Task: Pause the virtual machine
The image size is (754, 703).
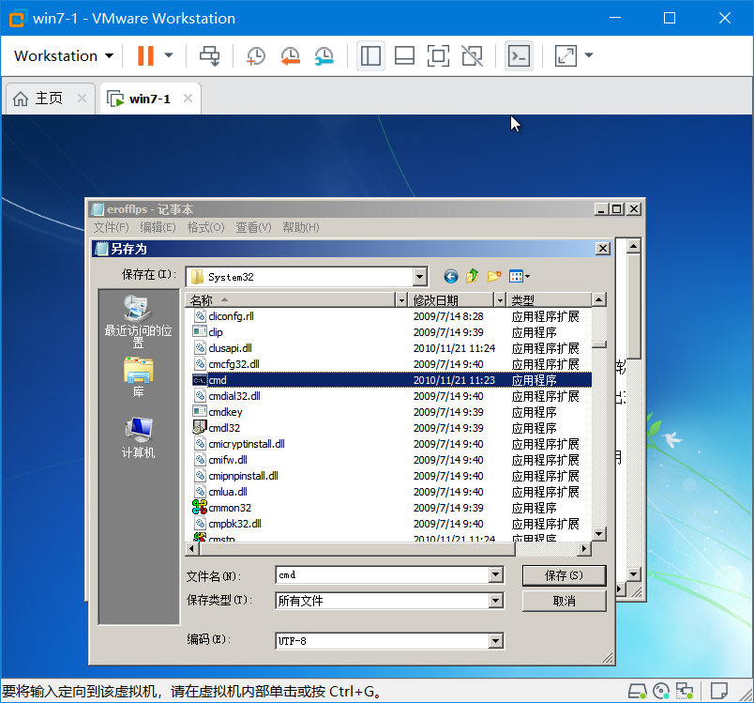Action: click(x=145, y=55)
